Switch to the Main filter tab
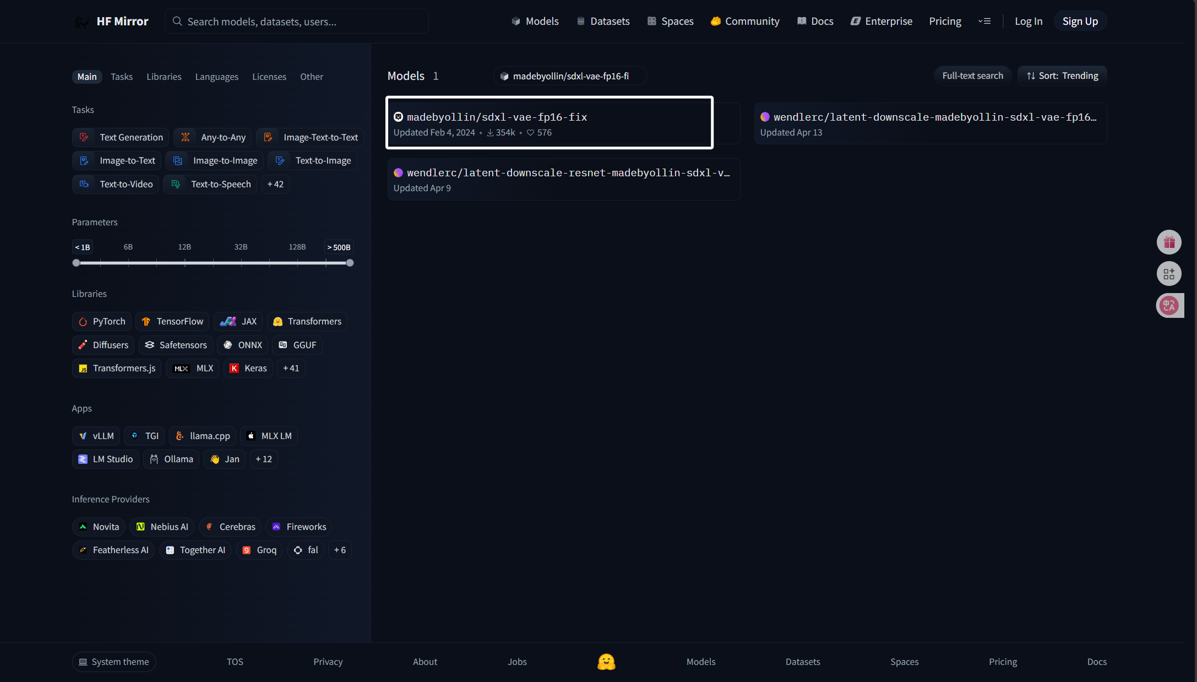Image resolution: width=1197 pixels, height=682 pixels. click(x=87, y=77)
